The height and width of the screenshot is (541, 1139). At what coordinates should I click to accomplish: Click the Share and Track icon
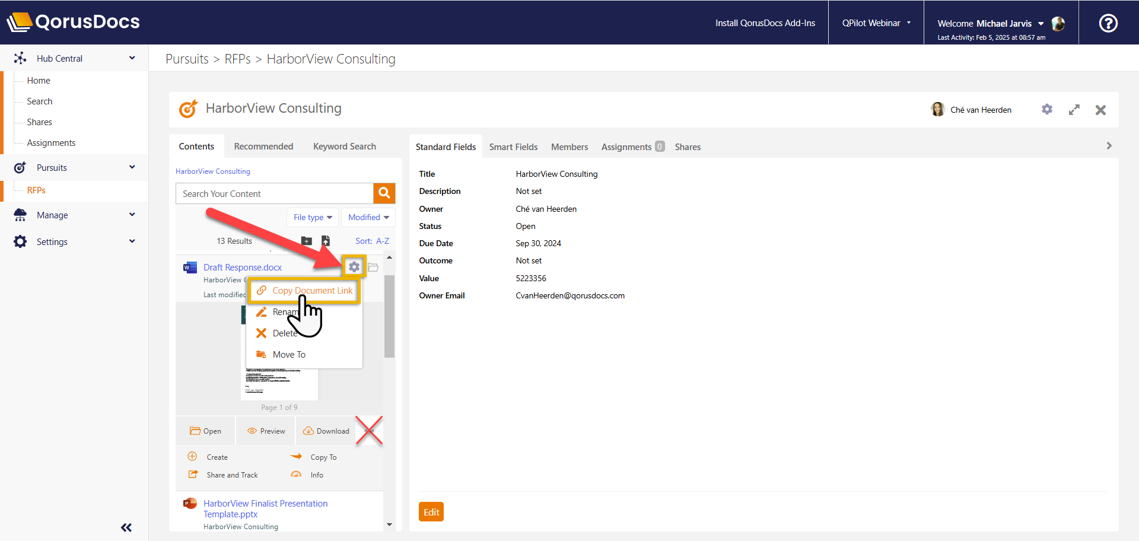(193, 474)
